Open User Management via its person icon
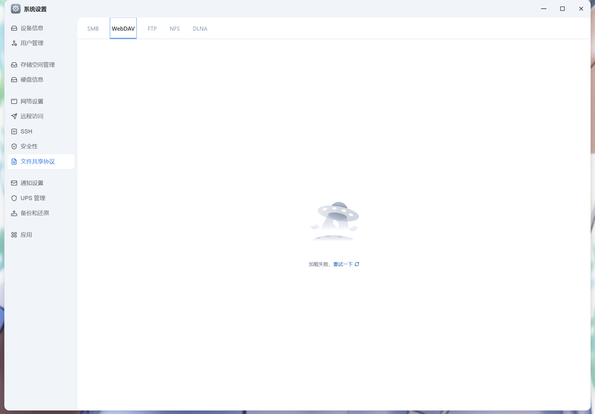595x414 pixels. (14, 43)
